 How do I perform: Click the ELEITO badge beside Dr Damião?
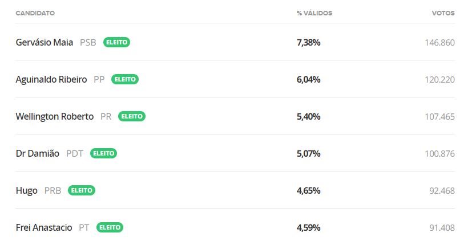pos(103,153)
